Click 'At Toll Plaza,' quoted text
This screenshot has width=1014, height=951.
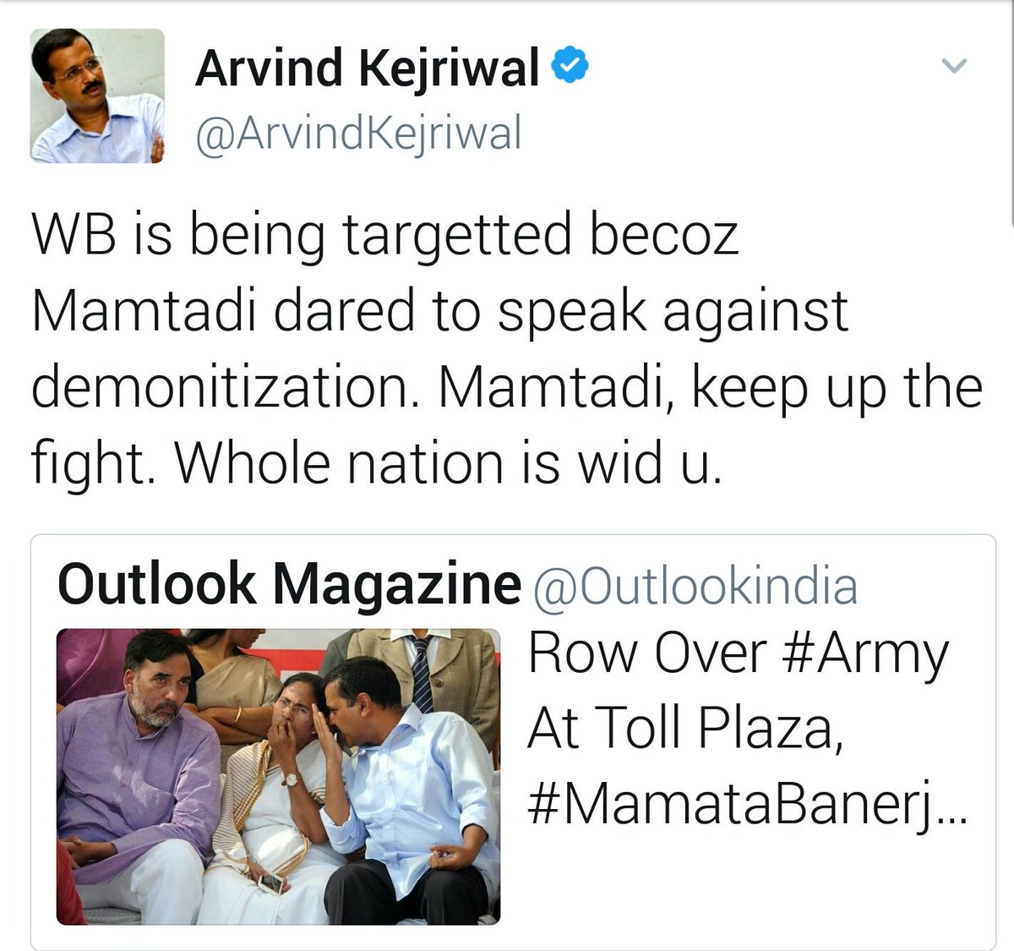(x=685, y=729)
